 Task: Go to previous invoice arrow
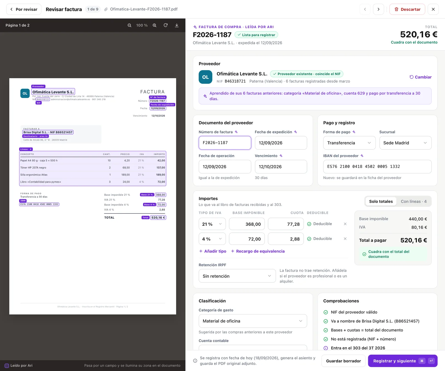tap(365, 9)
